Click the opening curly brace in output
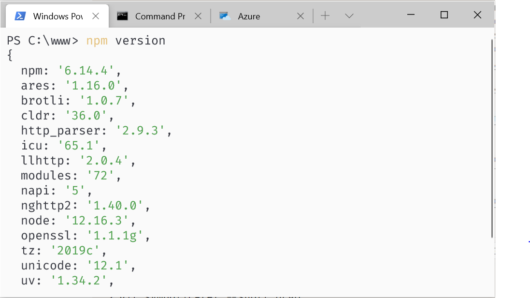Image resolution: width=530 pixels, height=298 pixels. click(10, 55)
